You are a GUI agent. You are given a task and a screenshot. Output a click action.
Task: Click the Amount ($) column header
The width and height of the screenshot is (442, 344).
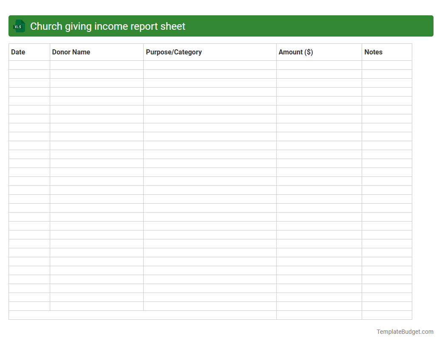[x=296, y=52]
